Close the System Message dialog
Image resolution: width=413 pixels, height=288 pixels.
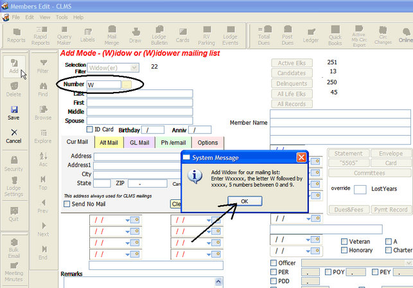click(300, 157)
